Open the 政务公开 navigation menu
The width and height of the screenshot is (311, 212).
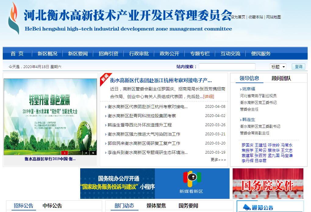pyautogui.click(x=169, y=53)
